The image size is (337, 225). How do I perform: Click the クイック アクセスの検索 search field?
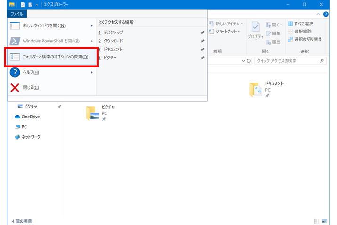(290, 61)
